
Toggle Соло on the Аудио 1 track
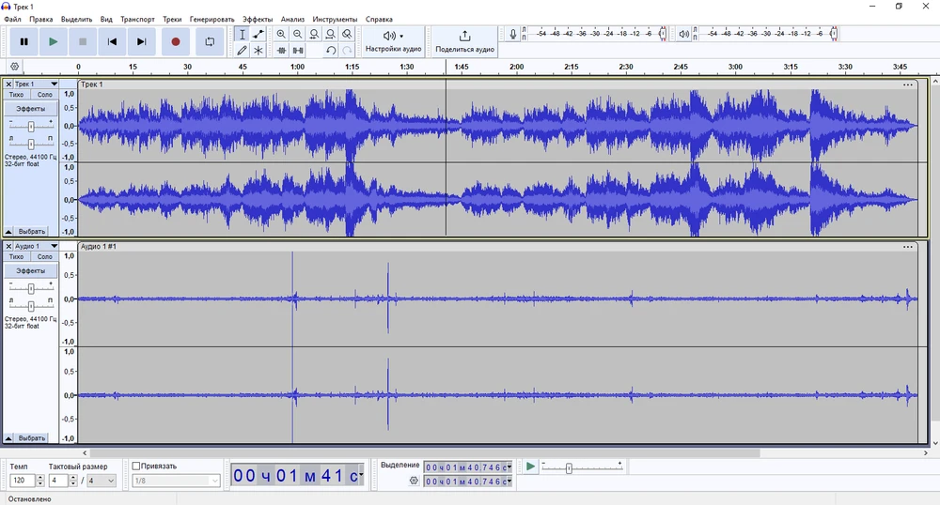(44, 256)
